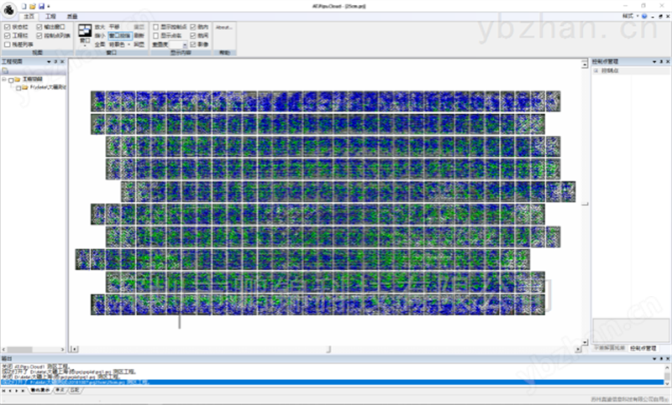Click the Open folder icon in quick access
Image resolution: width=672 pixels, height=405 pixels.
pos(33,6)
